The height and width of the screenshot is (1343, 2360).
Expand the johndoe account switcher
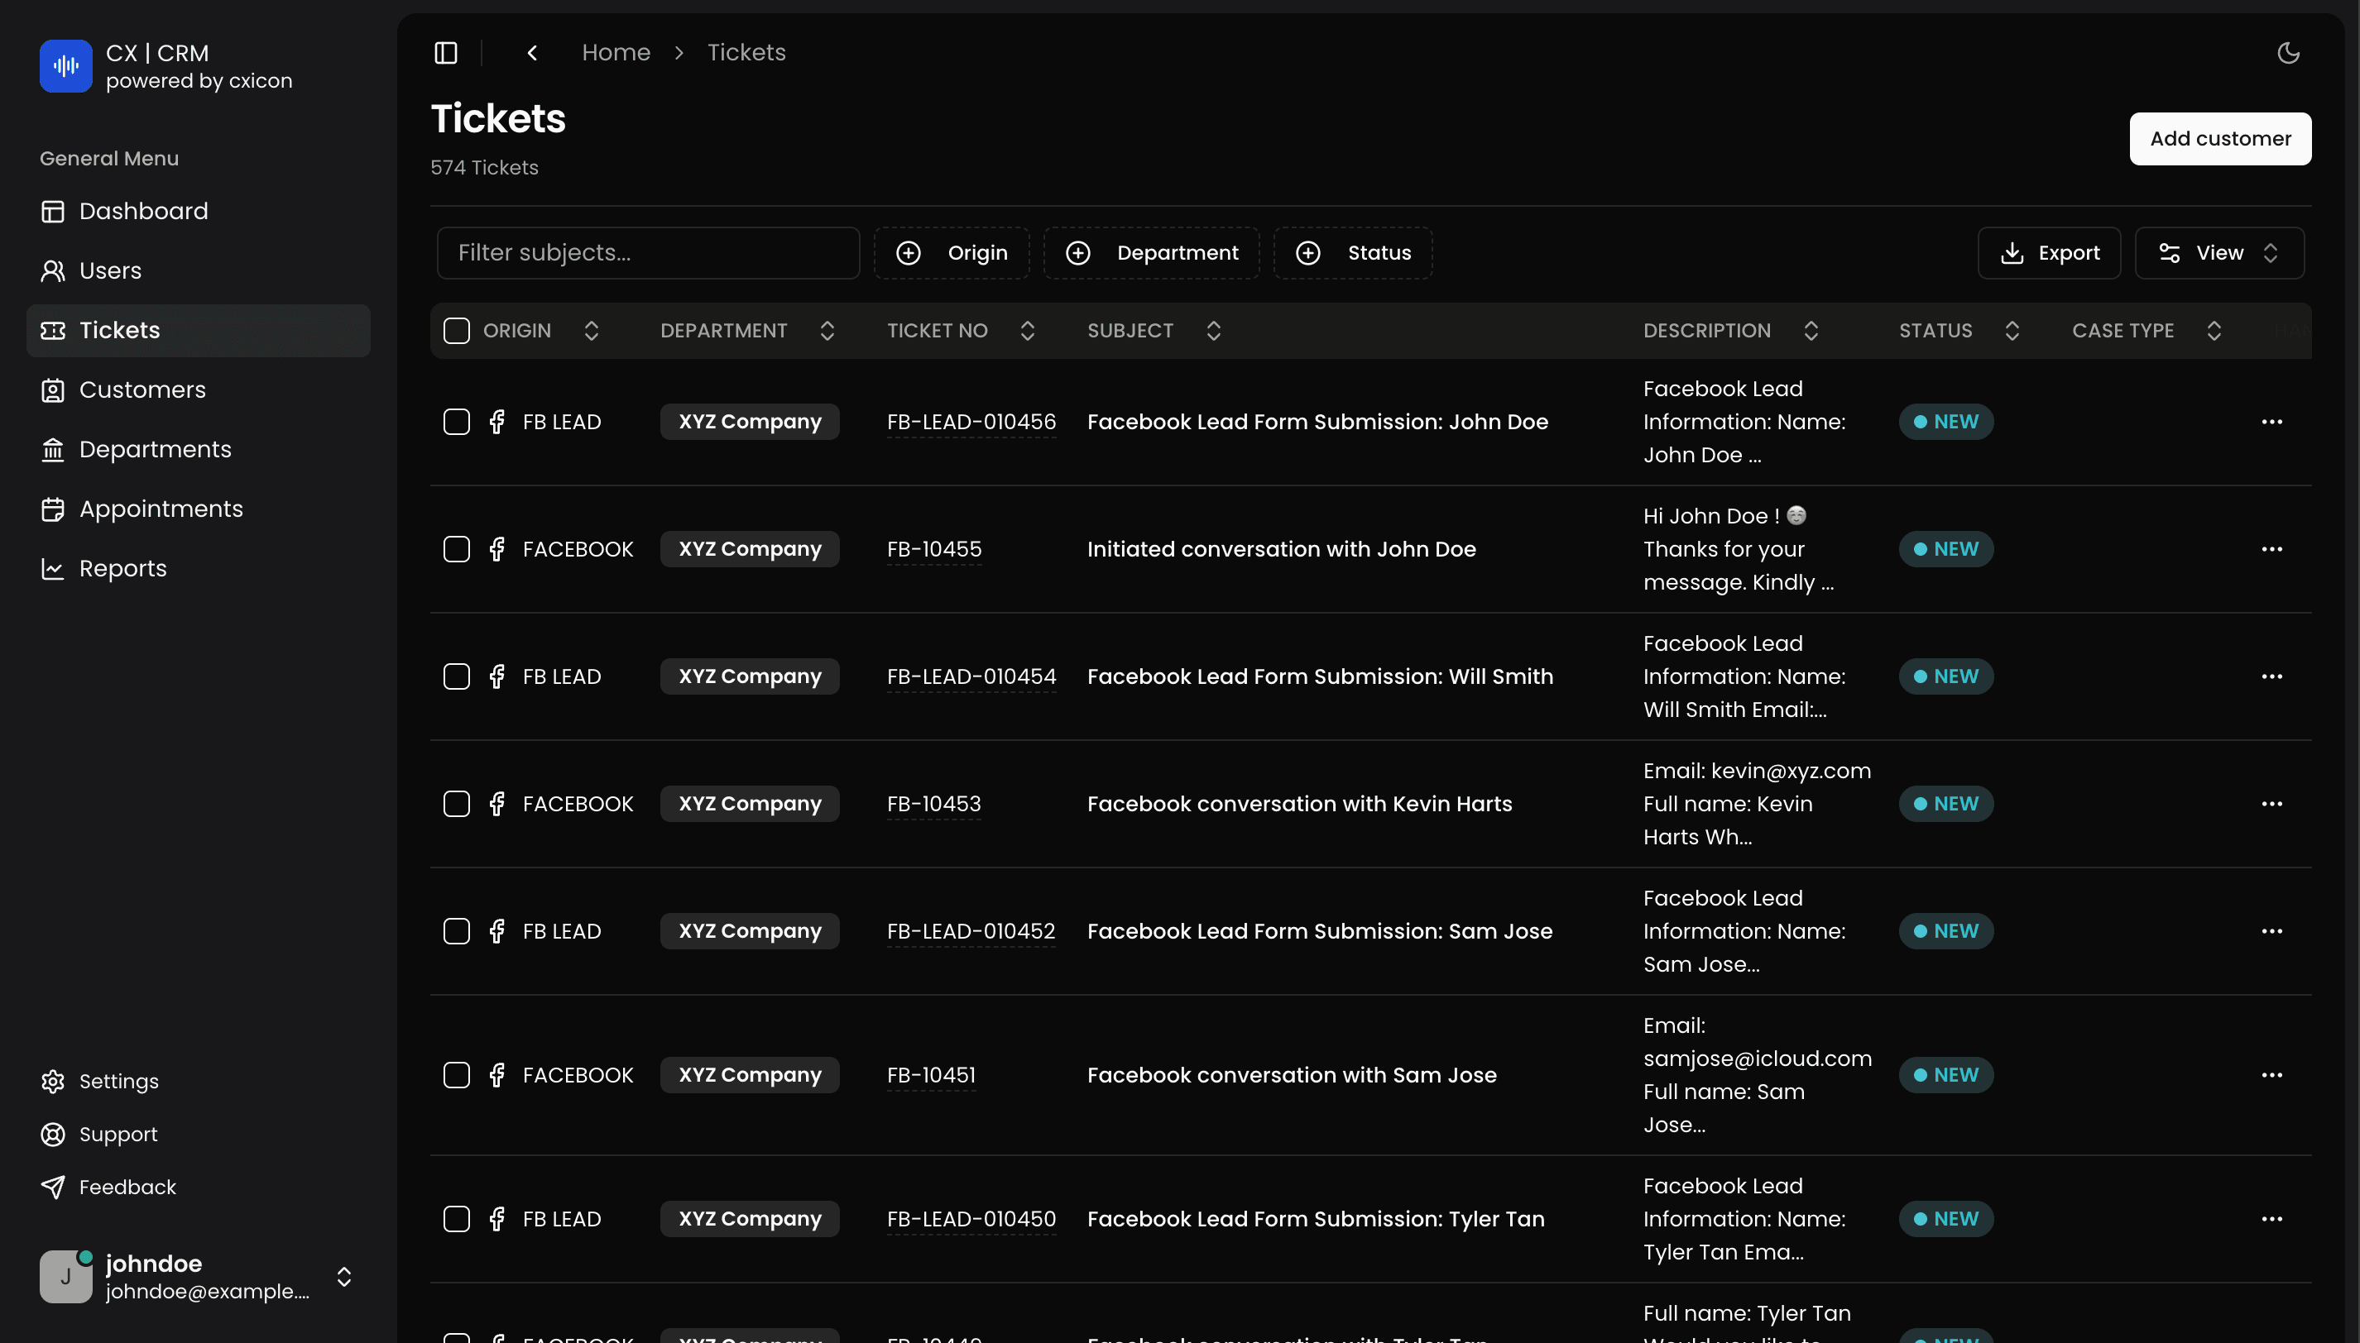point(343,1277)
